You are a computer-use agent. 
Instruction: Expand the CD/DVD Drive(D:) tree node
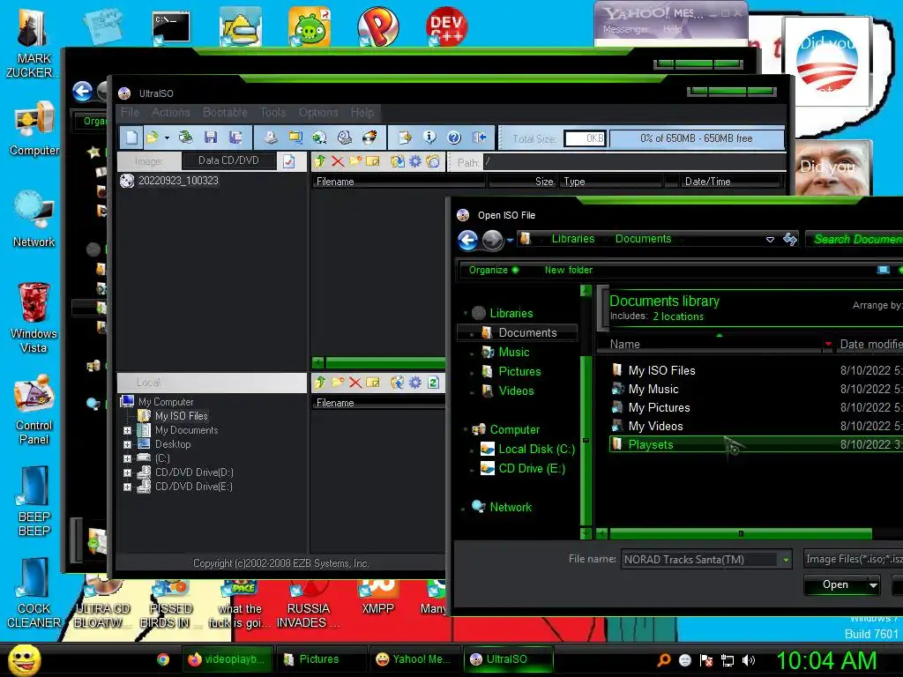click(127, 472)
